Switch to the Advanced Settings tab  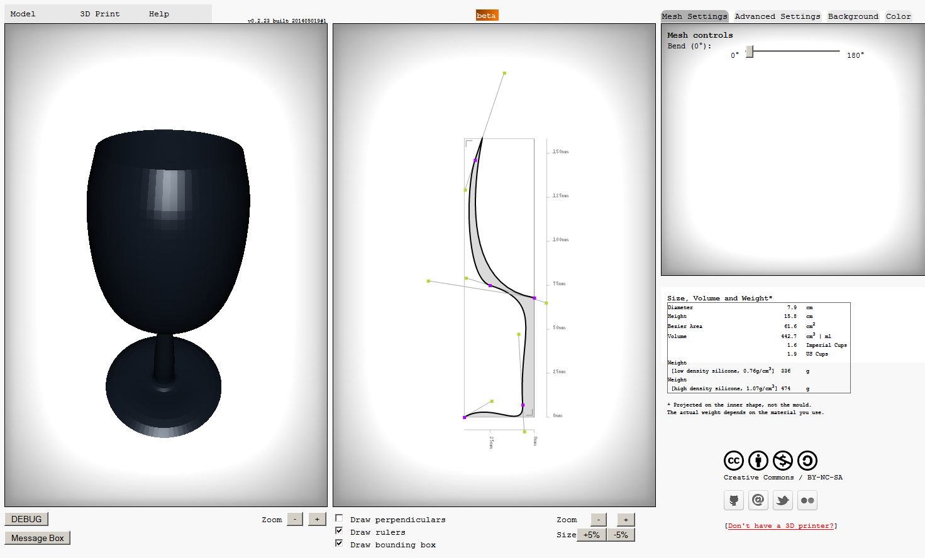pos(777,16)
